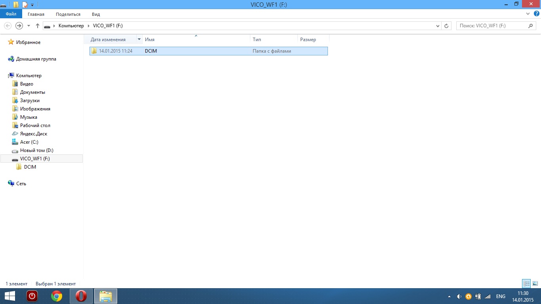Select the DCIM folder in file list
The image size is (541, 304).
click(x=151, y=51)
